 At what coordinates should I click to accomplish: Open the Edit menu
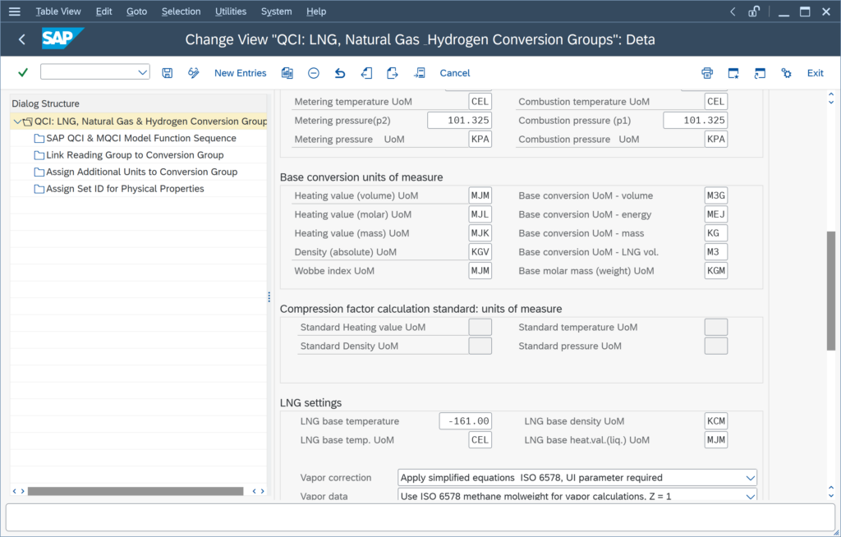(103, 11)
